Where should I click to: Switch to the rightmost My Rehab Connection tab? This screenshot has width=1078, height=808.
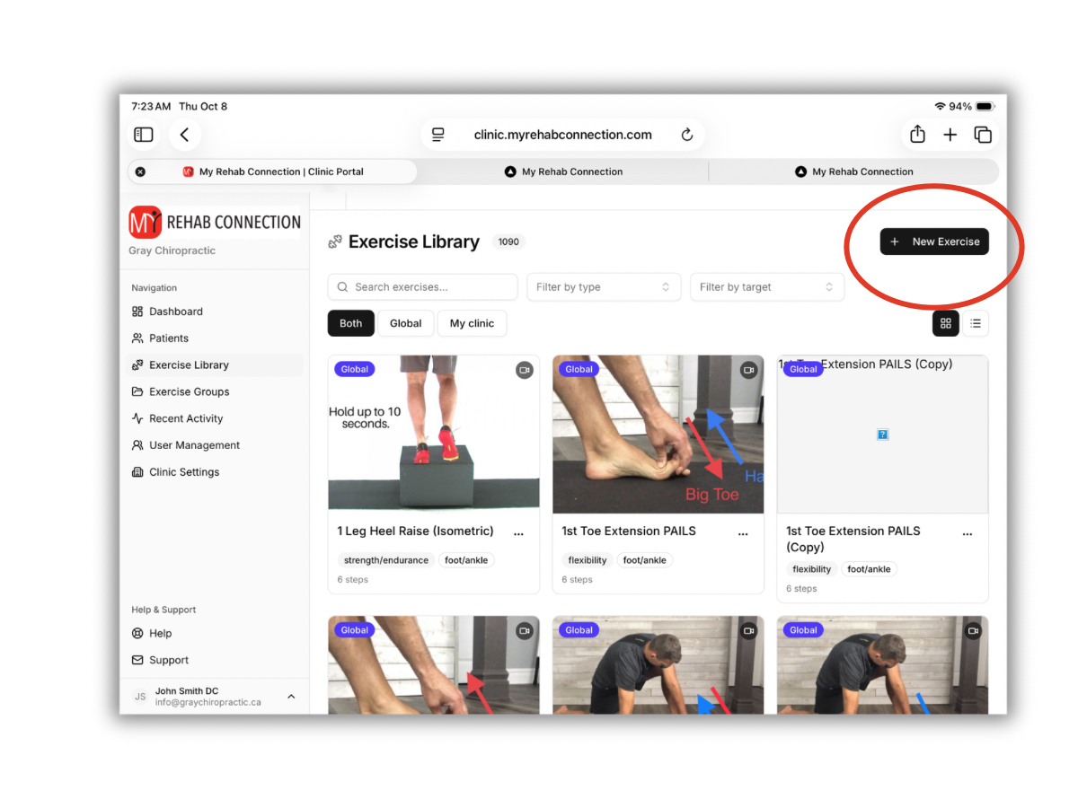tap(854, 171)
